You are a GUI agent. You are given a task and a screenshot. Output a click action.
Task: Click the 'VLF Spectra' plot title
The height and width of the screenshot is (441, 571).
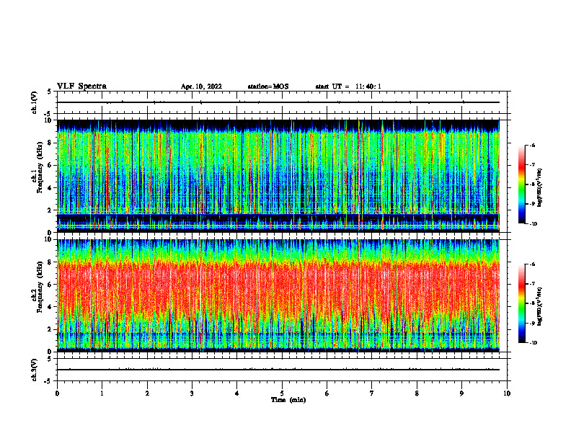[x=81, y=86]
